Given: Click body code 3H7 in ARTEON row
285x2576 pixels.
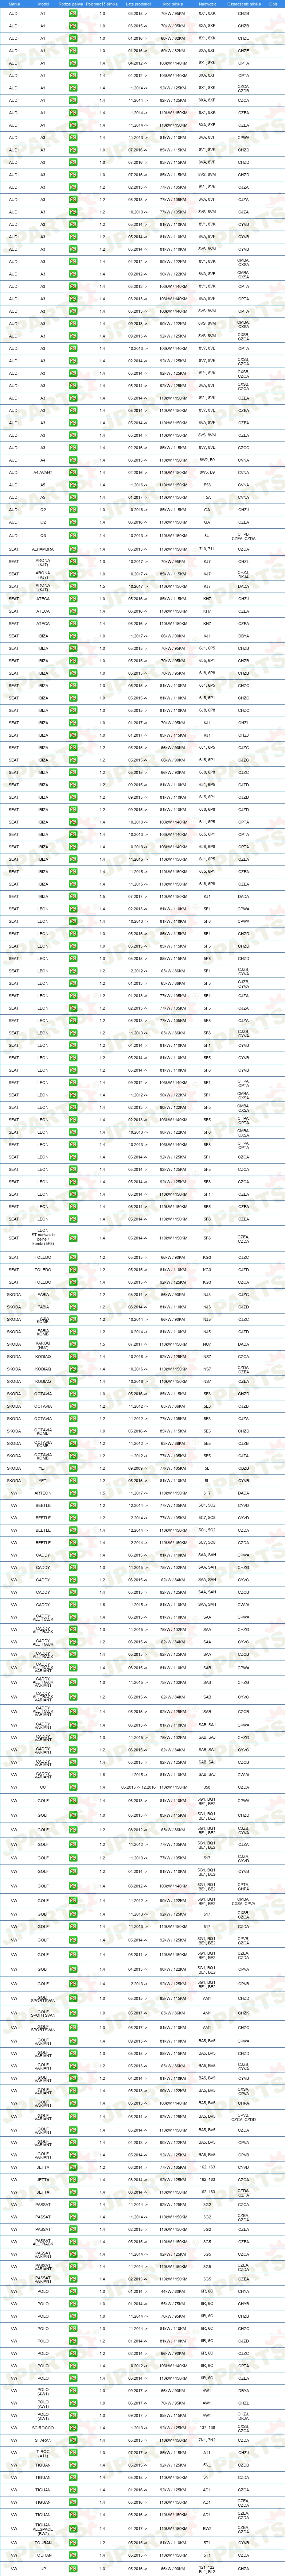Looking at the screenshot, I should (x=207, y=1493).
